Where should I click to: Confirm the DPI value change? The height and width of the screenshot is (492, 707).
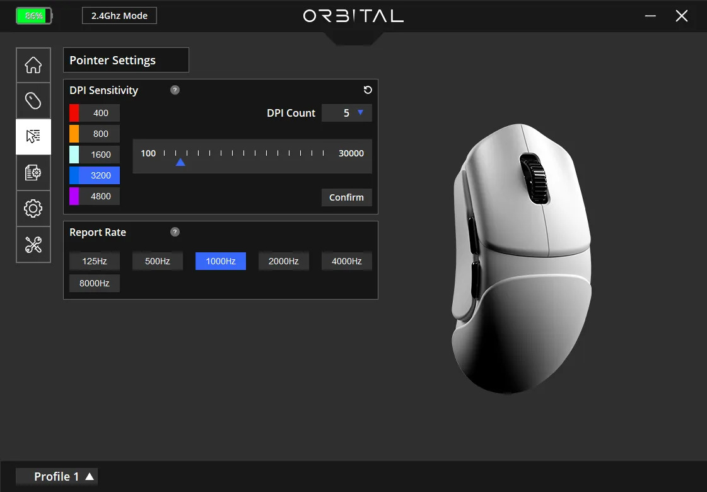[346, 197]
